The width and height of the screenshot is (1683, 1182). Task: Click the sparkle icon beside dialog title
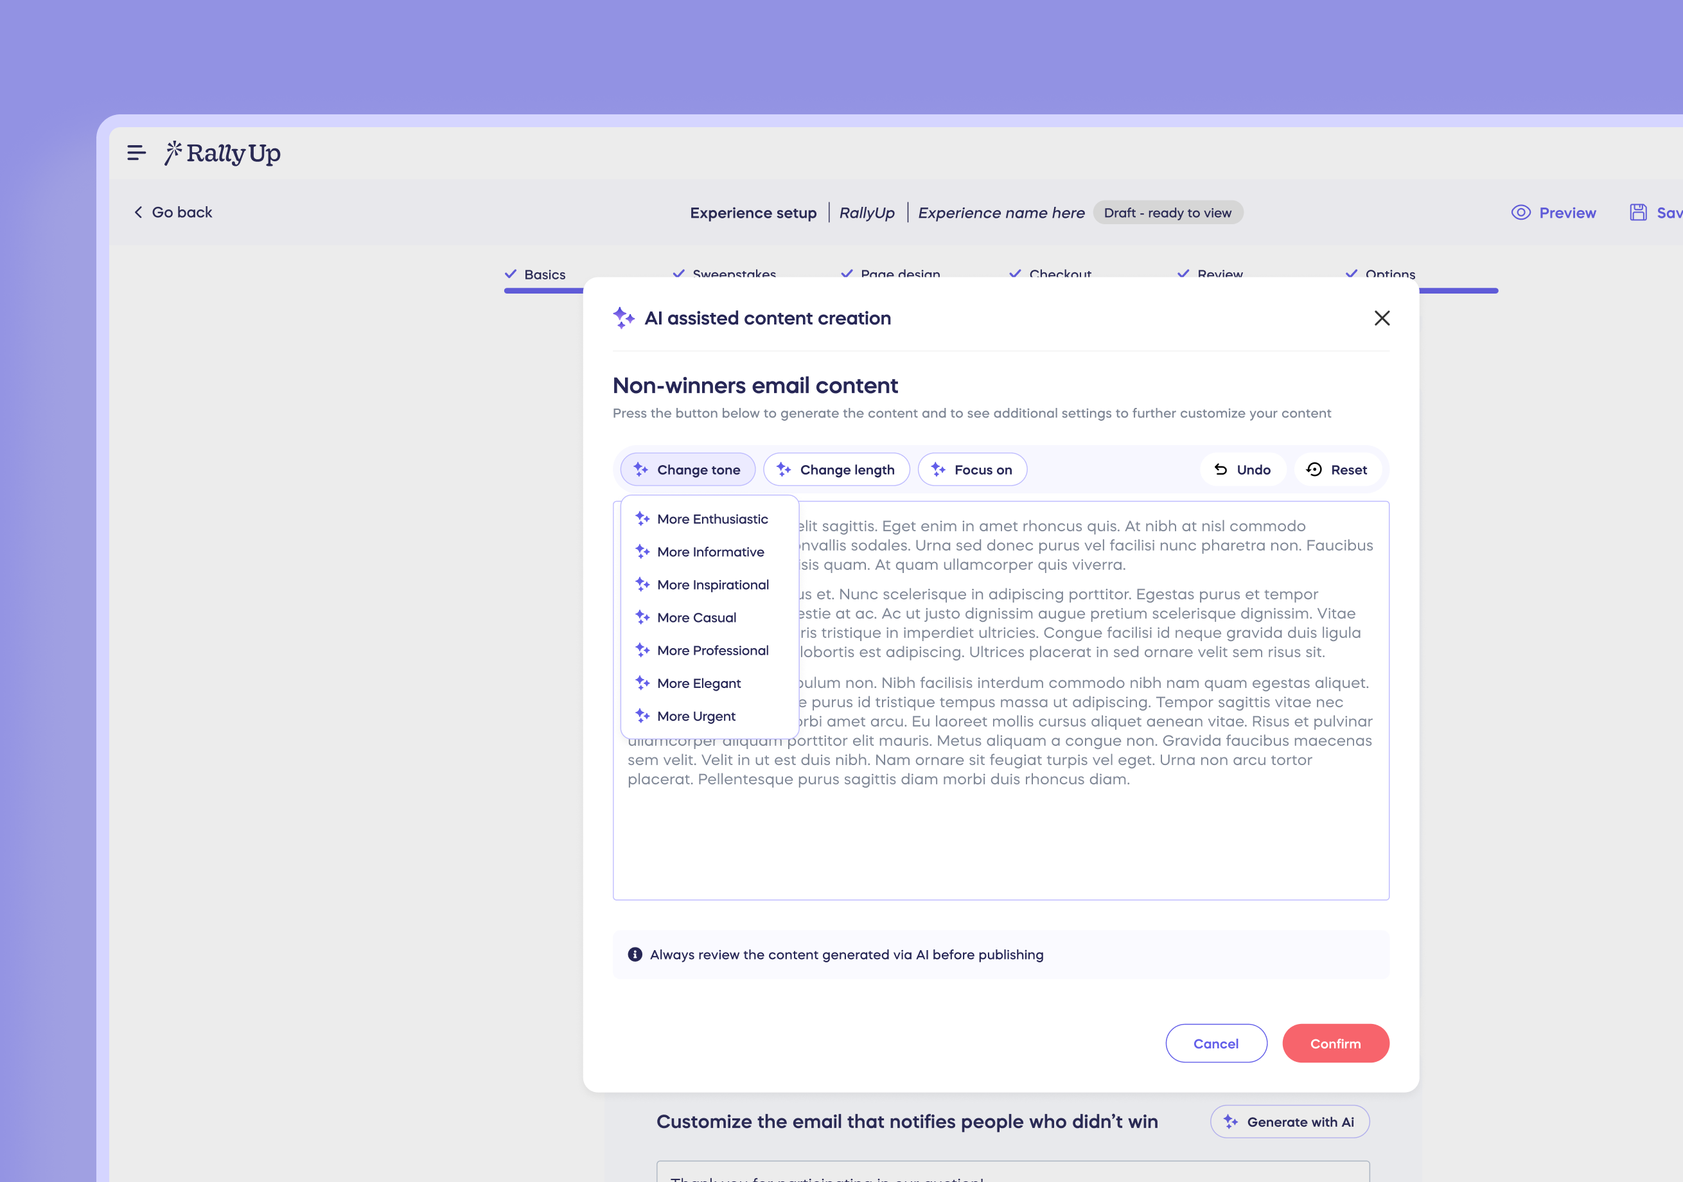point(623,317)
